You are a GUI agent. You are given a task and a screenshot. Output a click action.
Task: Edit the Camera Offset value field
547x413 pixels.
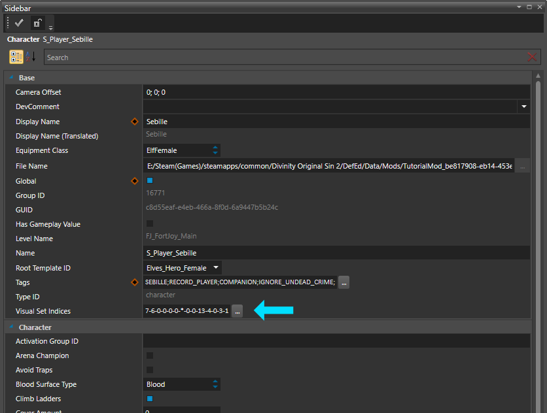[336, 92]
